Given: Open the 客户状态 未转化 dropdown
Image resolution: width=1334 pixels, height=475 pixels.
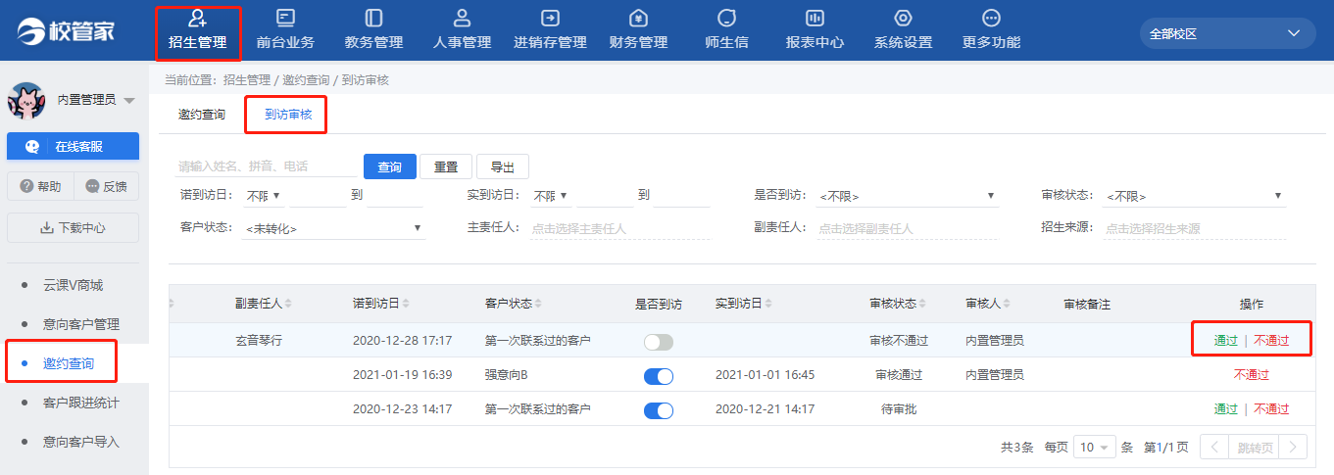Looking at the screenshot, I should pos(333,228).
